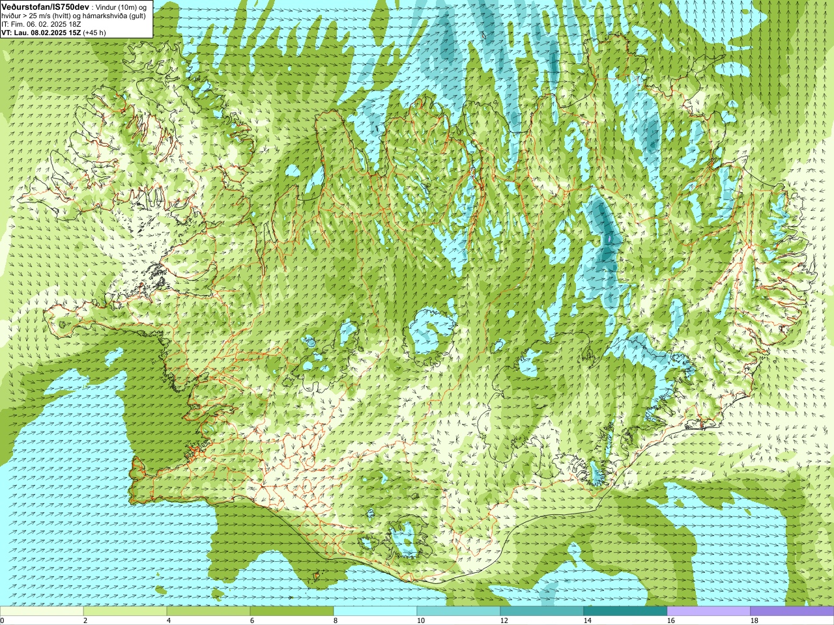Click the 16–18 m/s lavender legend swatch
This screenshot has height=625, width=834.
coord(709,611)
